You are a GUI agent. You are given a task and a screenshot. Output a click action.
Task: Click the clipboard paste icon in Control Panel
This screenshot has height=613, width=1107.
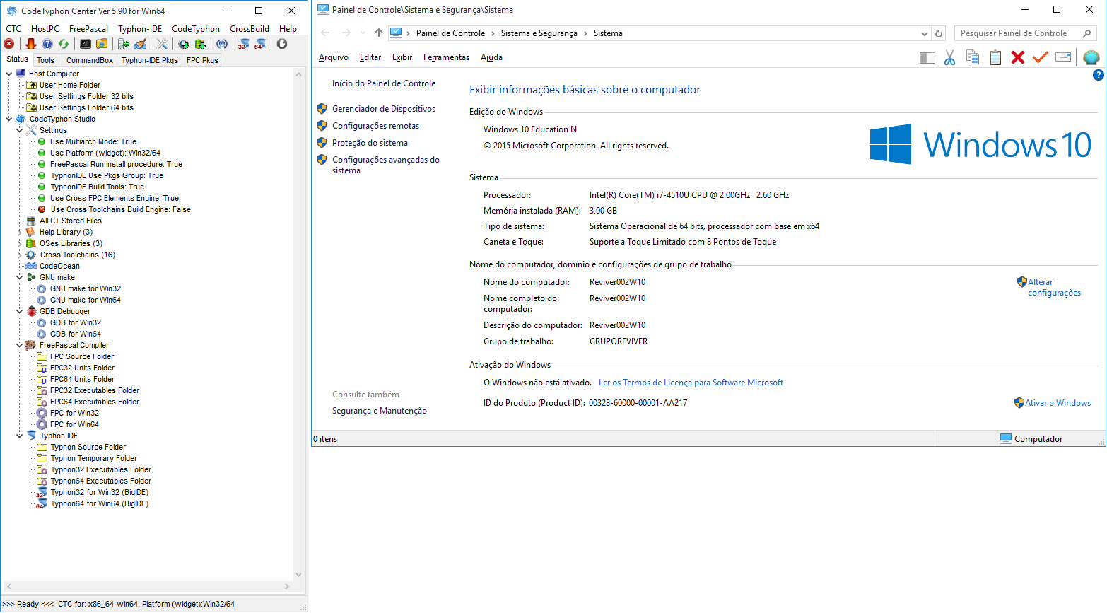995,57
